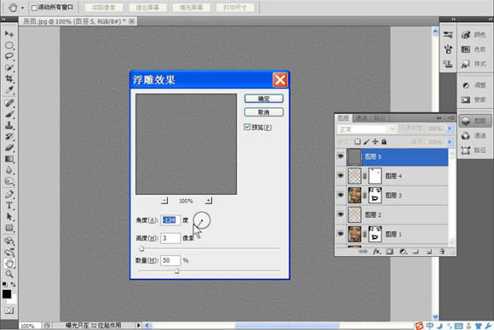The width and height of the screenshot is (494, 330).
Task: Select the Elliptical Marquee tool
Action: tap(9, 45)
